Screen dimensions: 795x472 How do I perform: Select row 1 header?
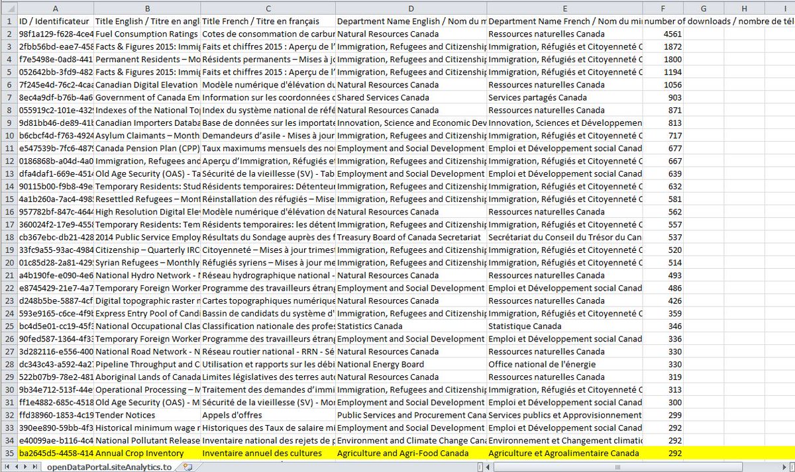click(x=9, y=21)
